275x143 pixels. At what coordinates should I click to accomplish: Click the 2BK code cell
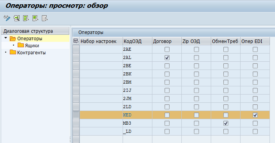[x=137, y=74]
